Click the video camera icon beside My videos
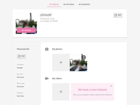This screenshot has width=140, height=105. (47, 78)
